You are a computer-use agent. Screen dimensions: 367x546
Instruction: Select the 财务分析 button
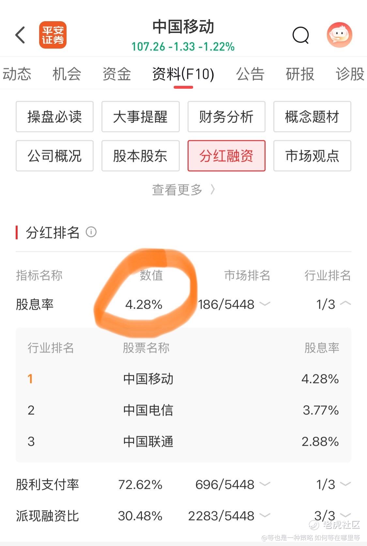coord(226,117)
